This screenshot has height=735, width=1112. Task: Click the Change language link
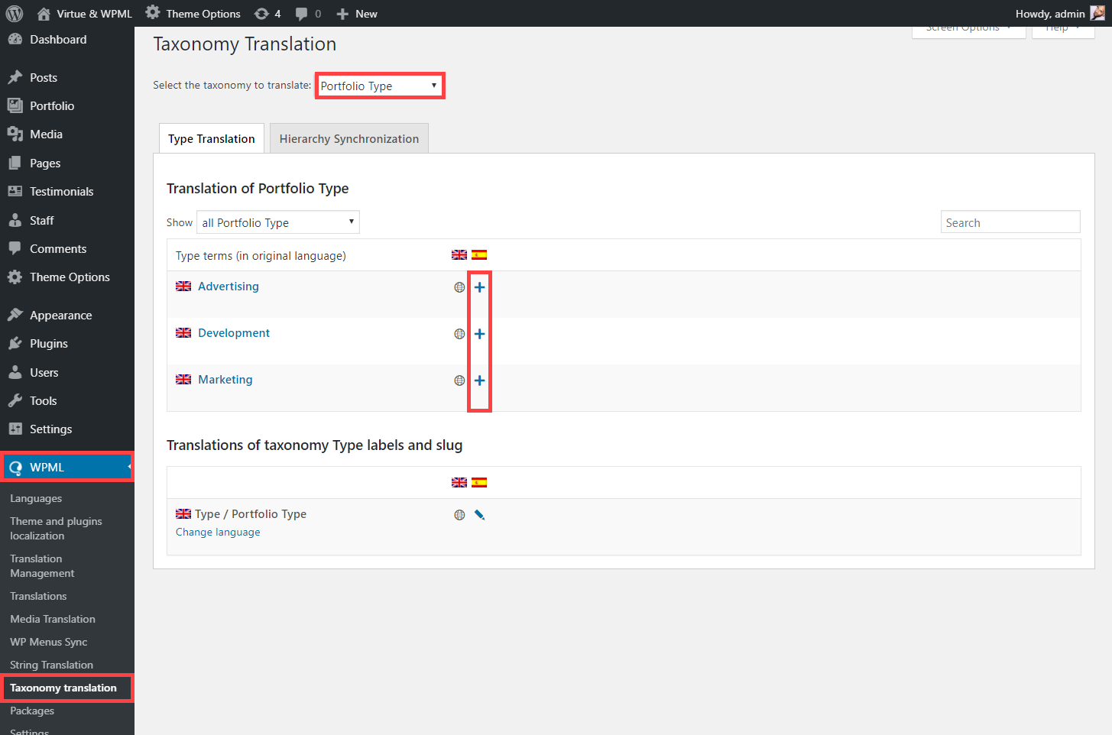pyautogui.click(x=218, y=533)
